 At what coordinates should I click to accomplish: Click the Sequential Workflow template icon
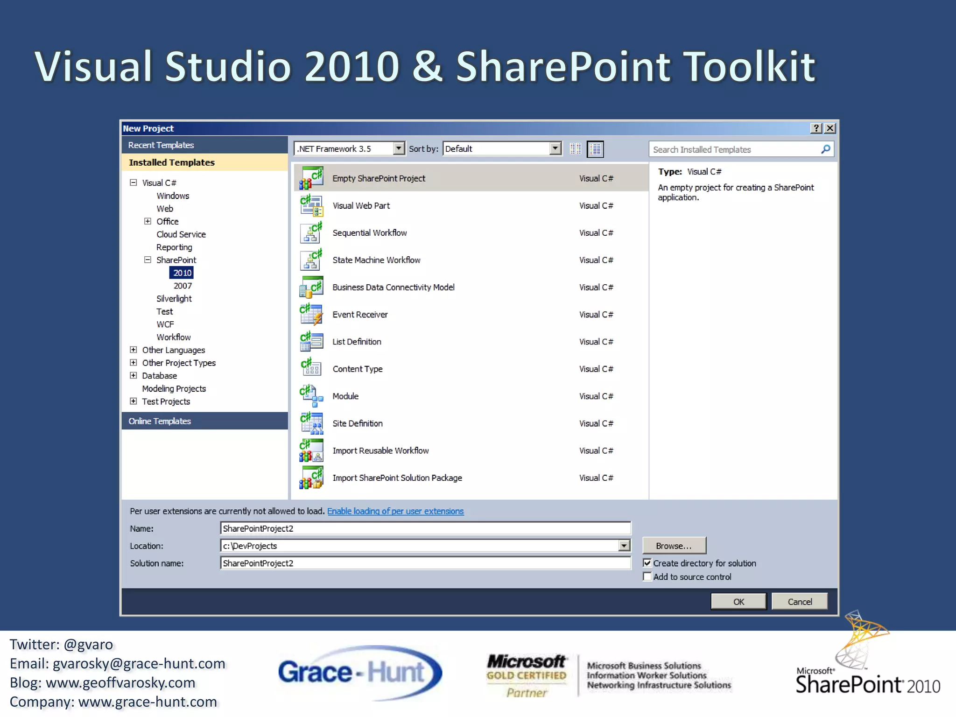(311, 233)
